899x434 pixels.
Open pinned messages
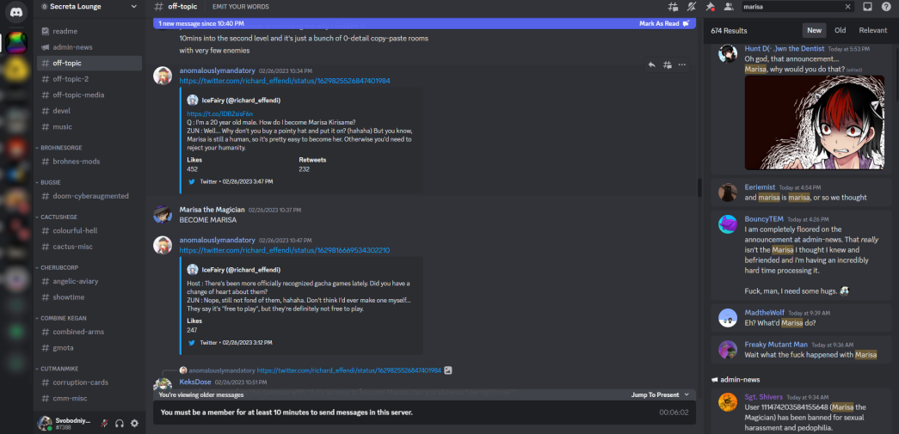click(x=710, y=7)
